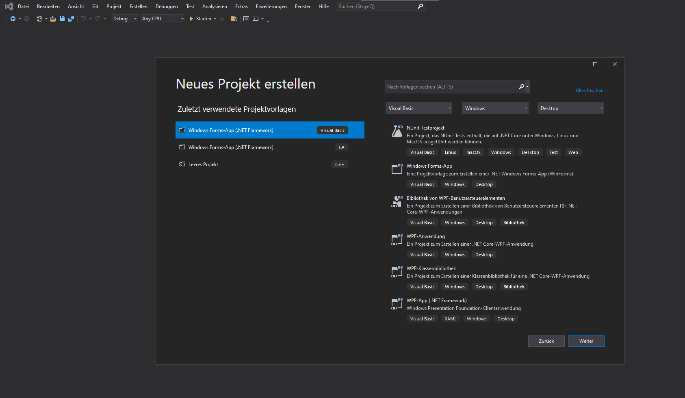The height and width of the screenshot is (398, 685).
Task: Open the Debug configuration dropdown
Action: tap(125, 19)
